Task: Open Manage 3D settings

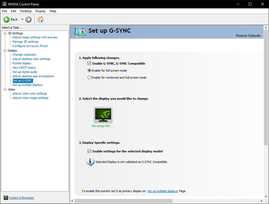Action: [25, 42]
